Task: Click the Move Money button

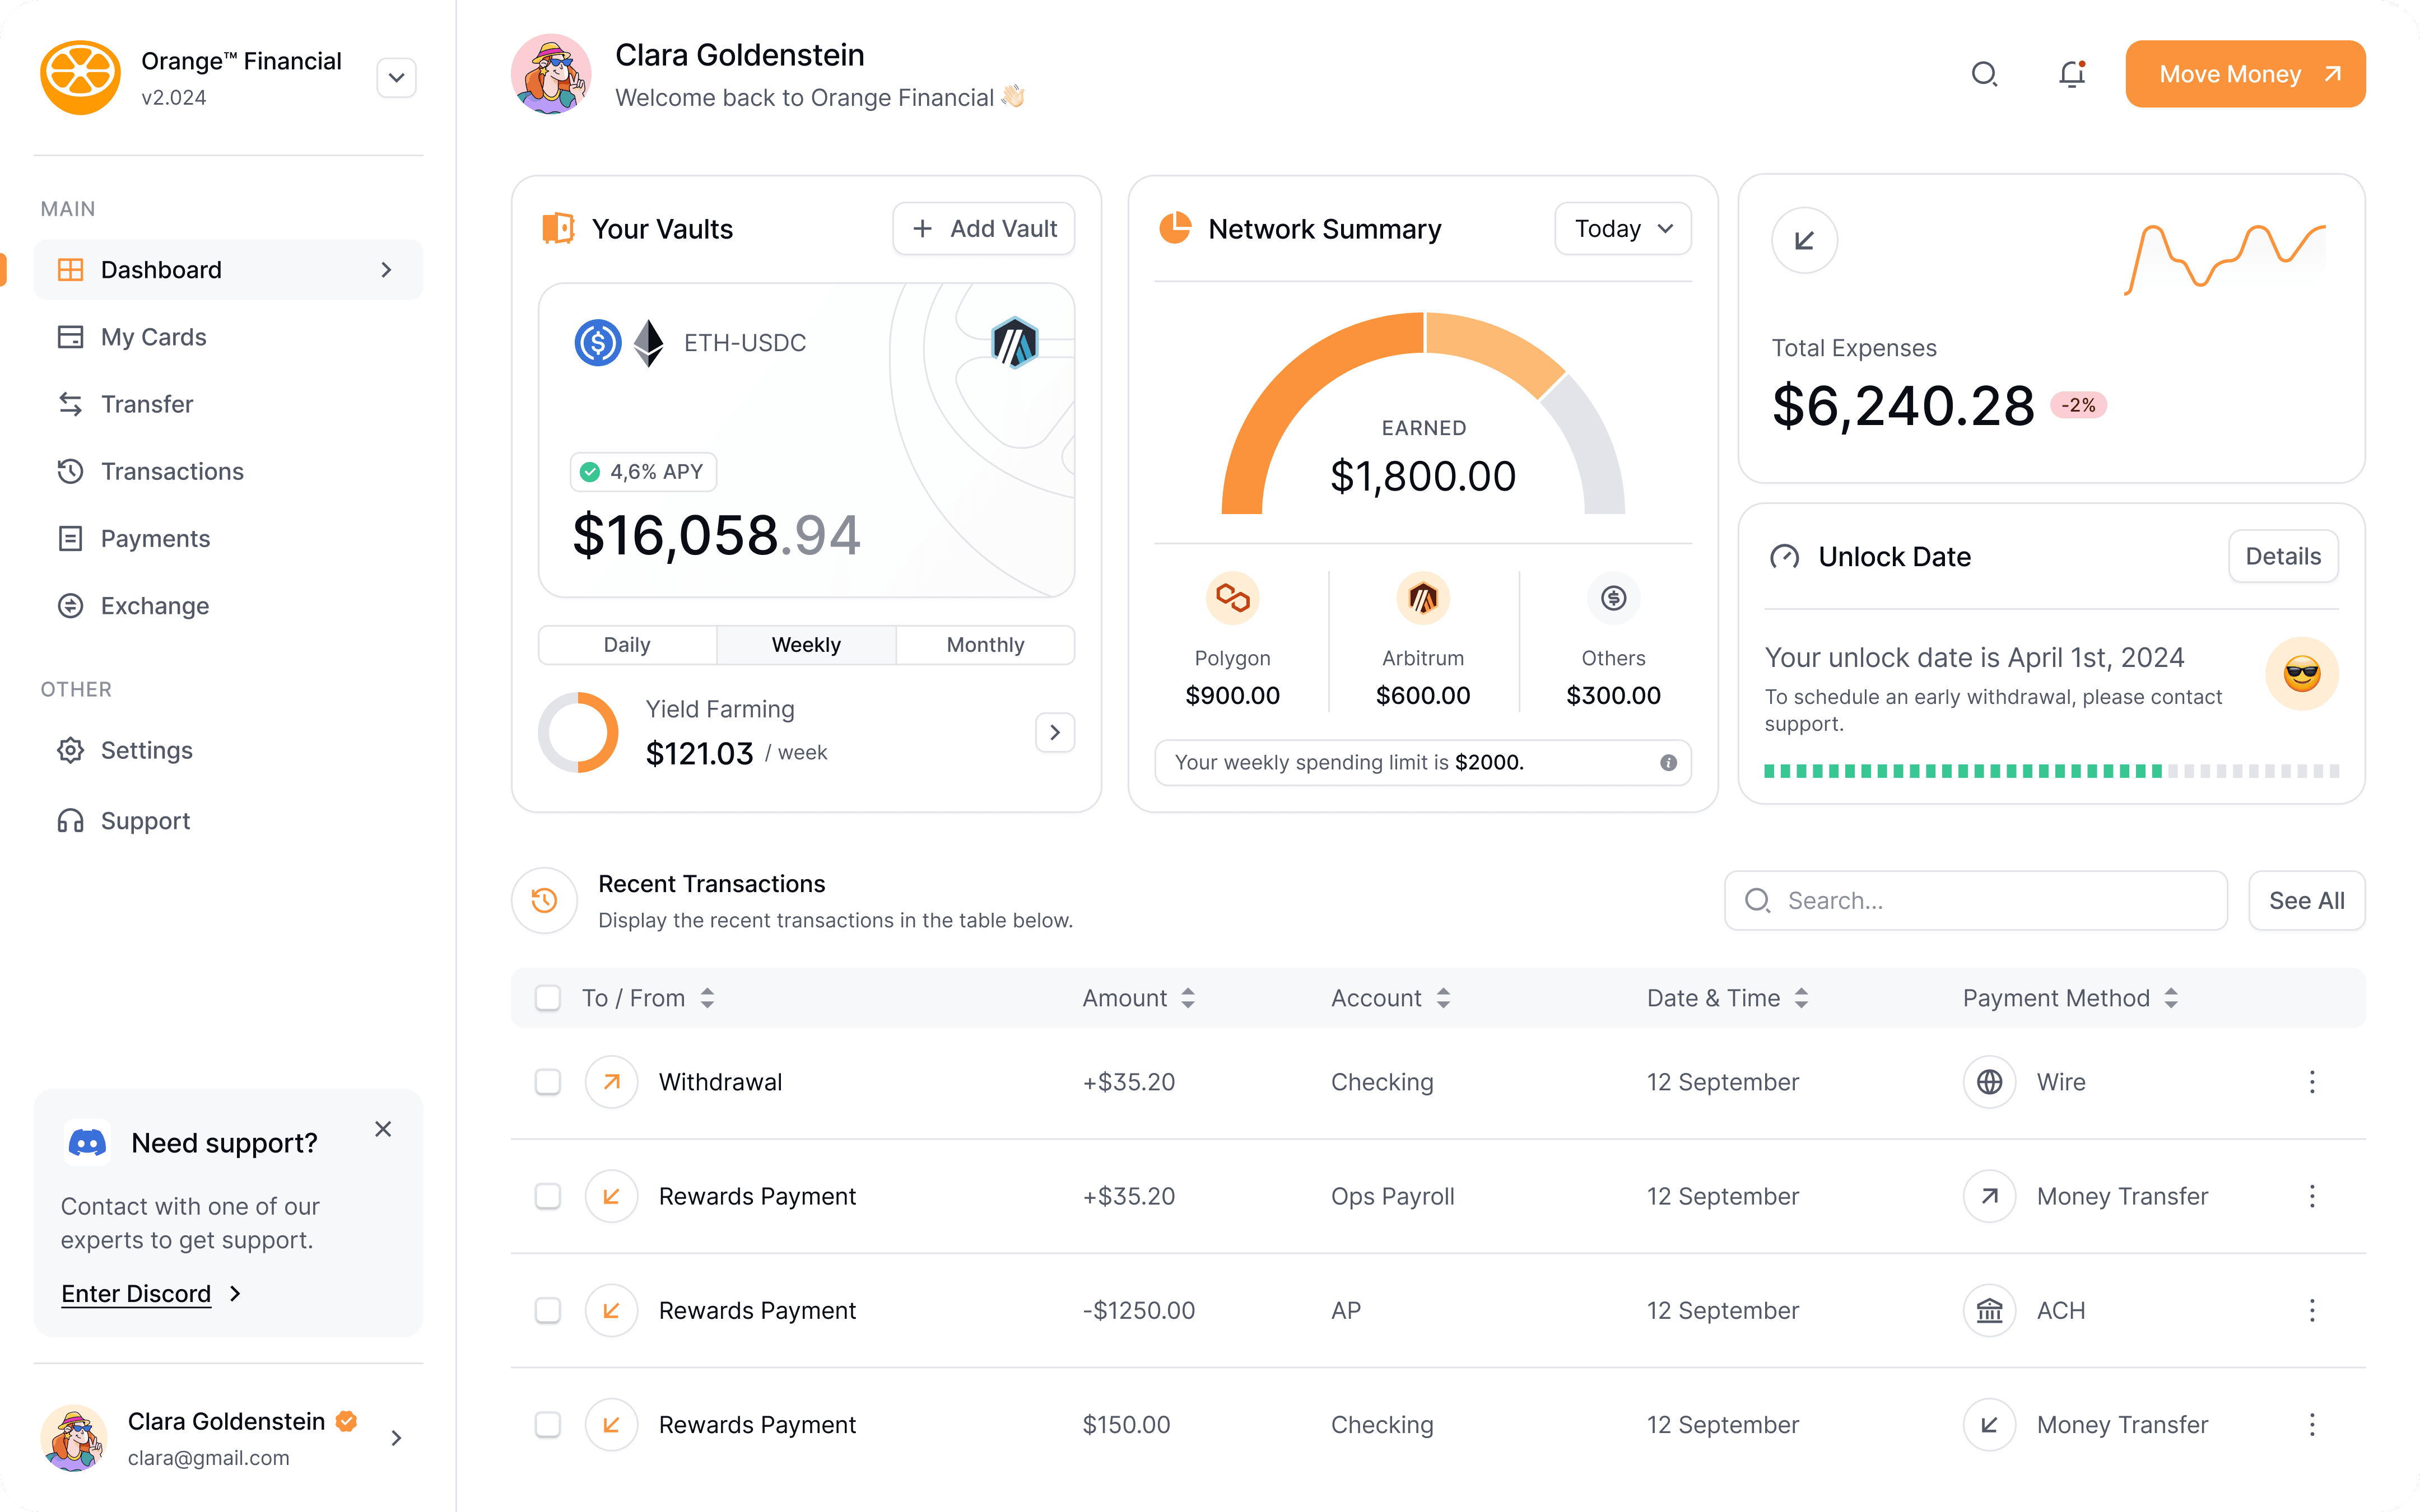Action: tap(2244, 73)
